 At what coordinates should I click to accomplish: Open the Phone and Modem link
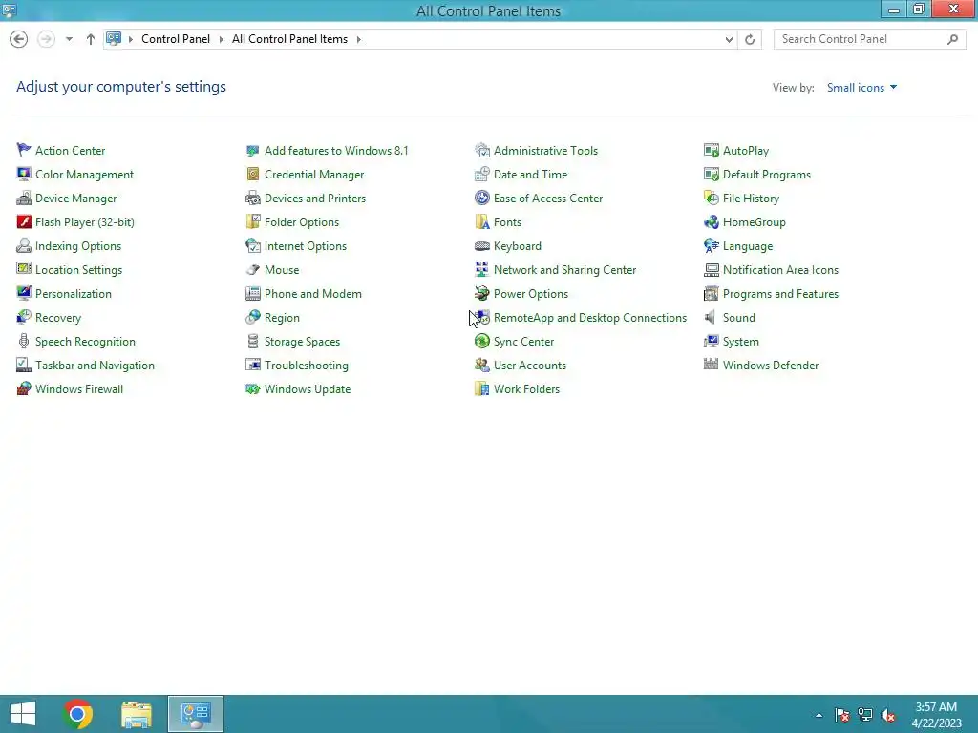[313, 294]
